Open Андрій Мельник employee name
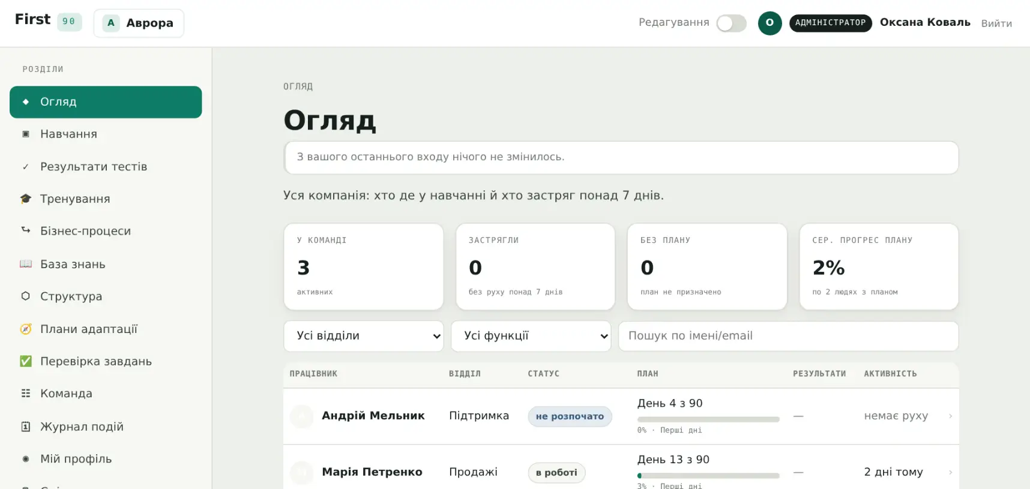This screenshot has width=1030, height=489. 373,415
